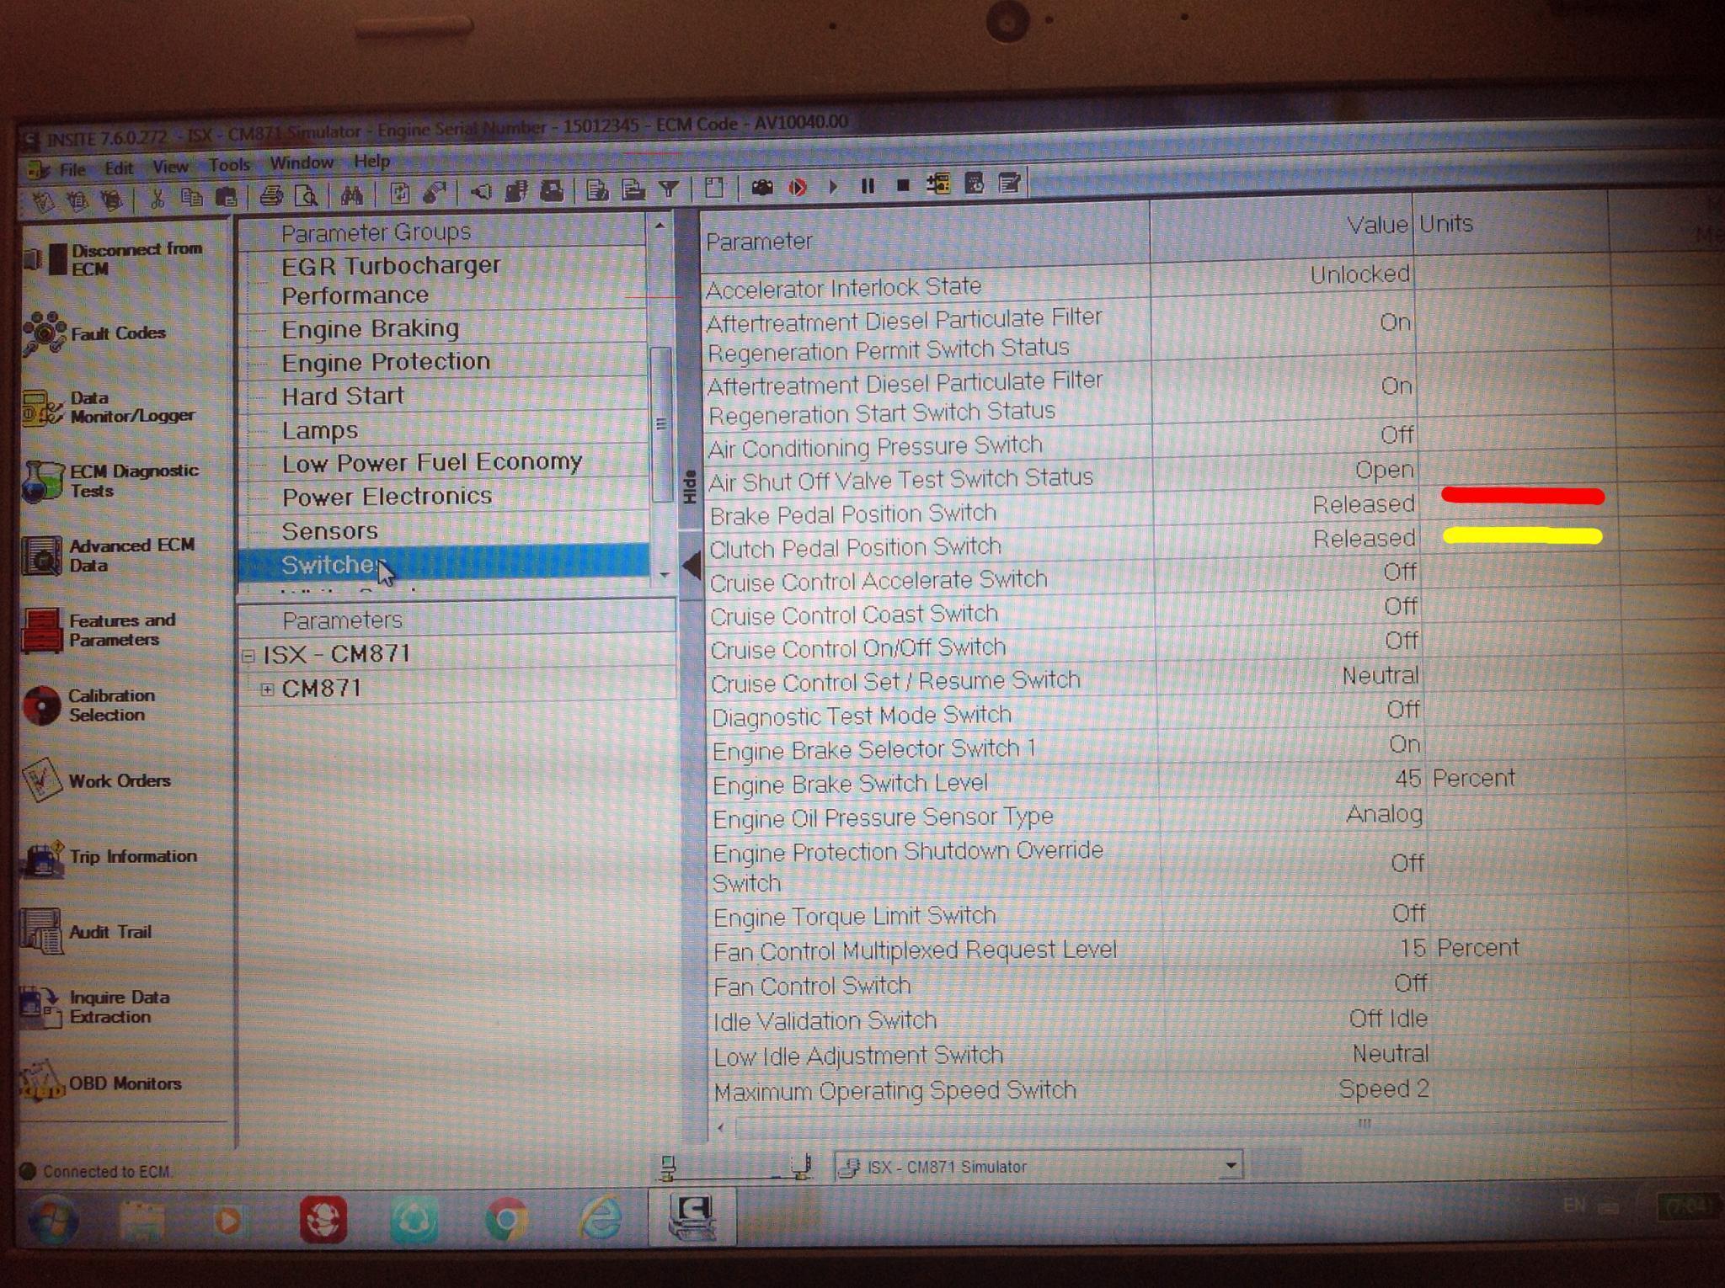This screenshot has width=1725, height=1288.
Task: Click the Units column header
Action: [1510, 223]
